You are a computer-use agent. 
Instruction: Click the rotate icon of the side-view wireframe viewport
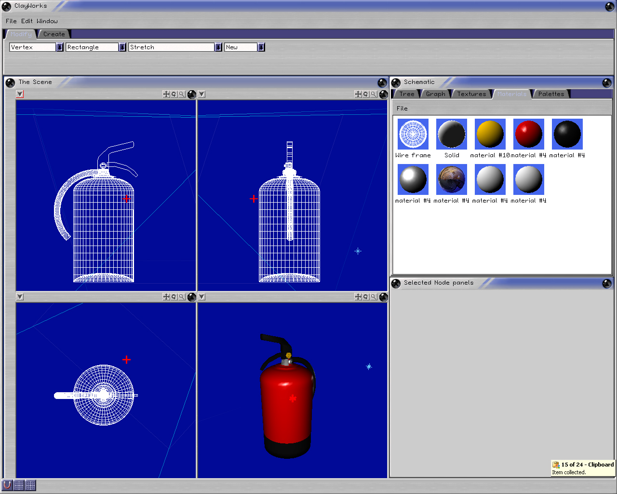pyautogui.click(x=174, y=94)
